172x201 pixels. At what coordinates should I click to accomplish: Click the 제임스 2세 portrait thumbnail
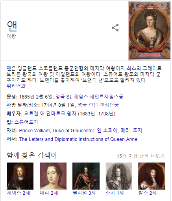click(x=20, y=176)
